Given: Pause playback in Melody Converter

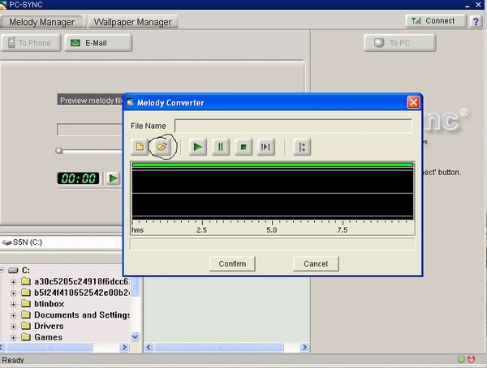Looking at the screenshot, I should pyautogui.click(x=221, y=147).
